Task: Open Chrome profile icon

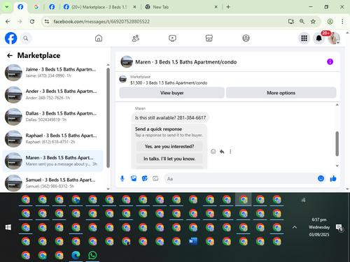Action: (x=330, y=22)
